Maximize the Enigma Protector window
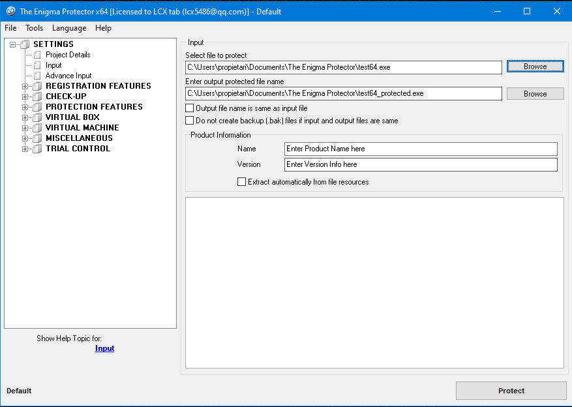The width and height of the screenshot is (572, 407). 527,11
